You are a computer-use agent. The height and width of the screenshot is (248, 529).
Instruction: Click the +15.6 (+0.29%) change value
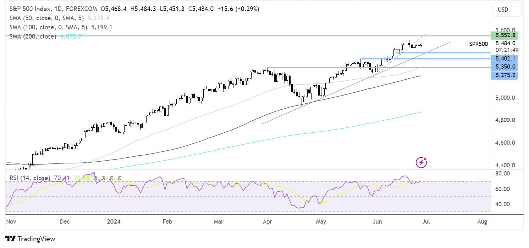(x=238, y=8)
